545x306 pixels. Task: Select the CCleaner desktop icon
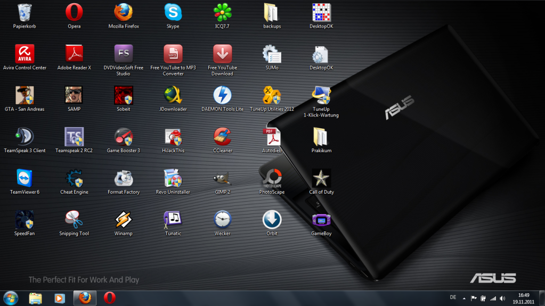point(222,137)
